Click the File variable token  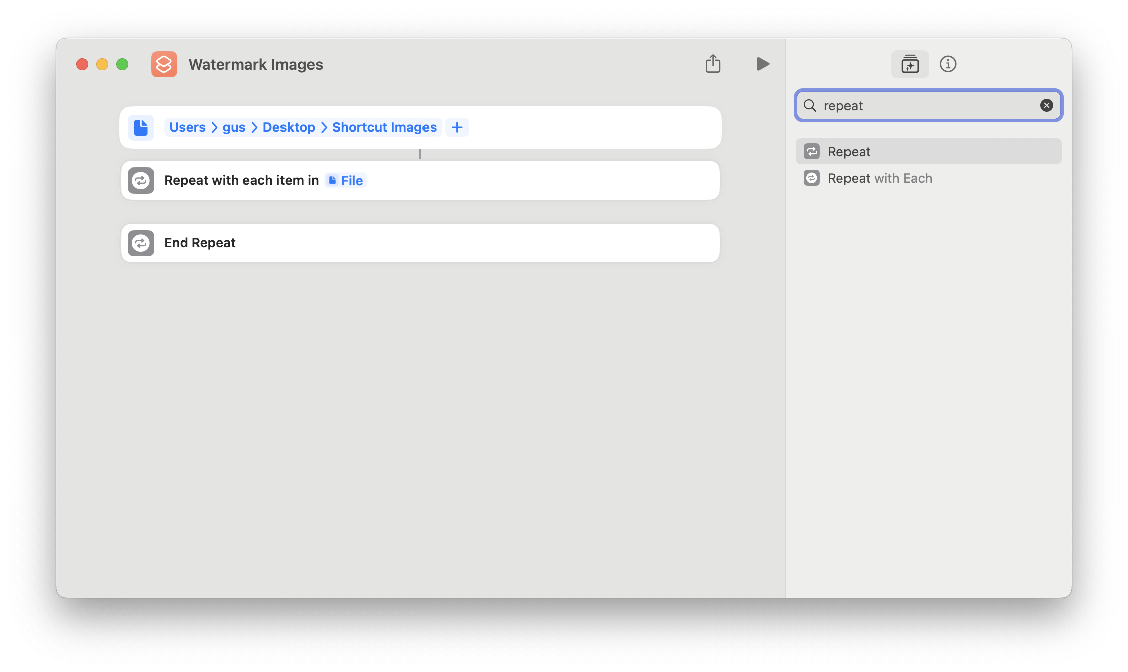coord(346,180)
